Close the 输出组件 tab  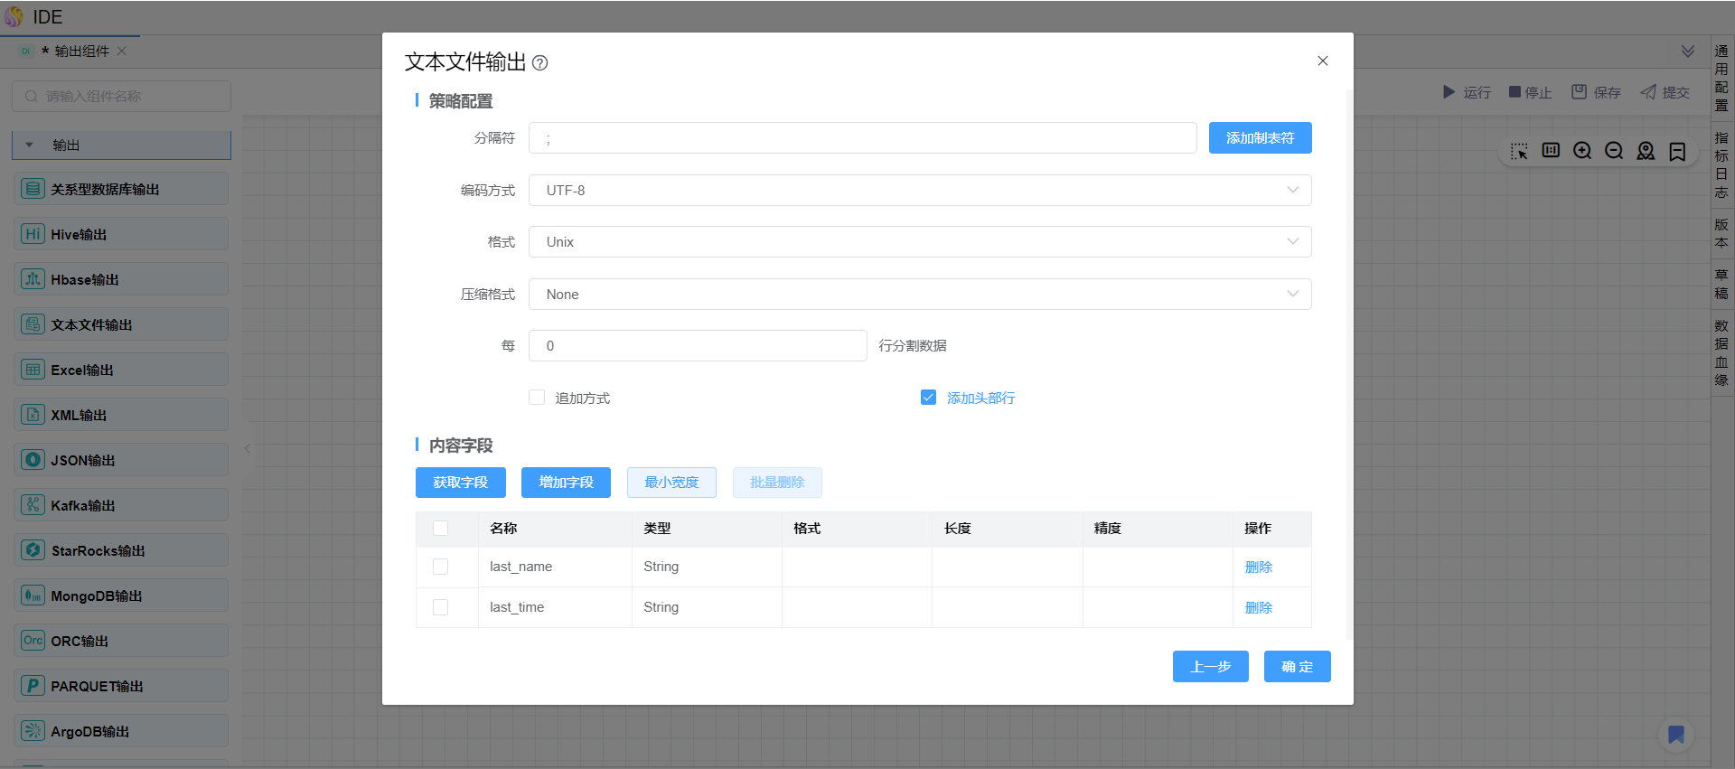(122, 51)
